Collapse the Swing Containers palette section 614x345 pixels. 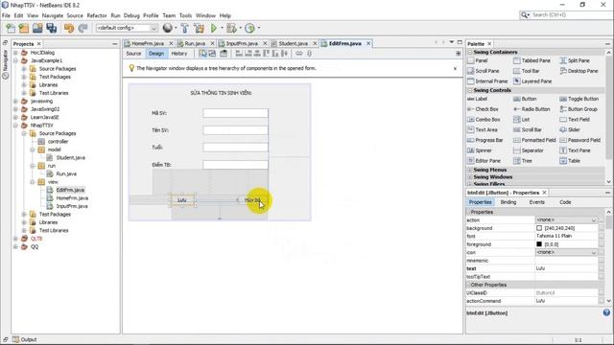point(470,52)
